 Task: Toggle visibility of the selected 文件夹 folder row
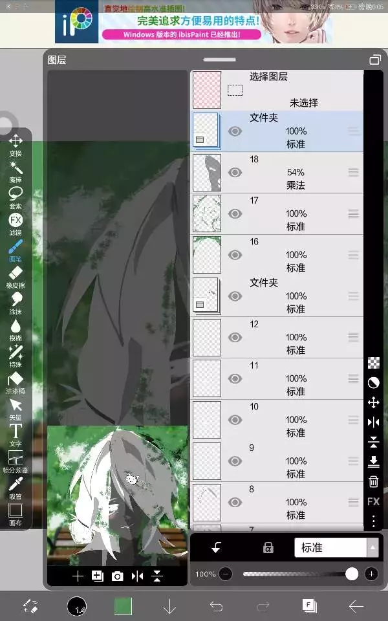pos(235,131)
